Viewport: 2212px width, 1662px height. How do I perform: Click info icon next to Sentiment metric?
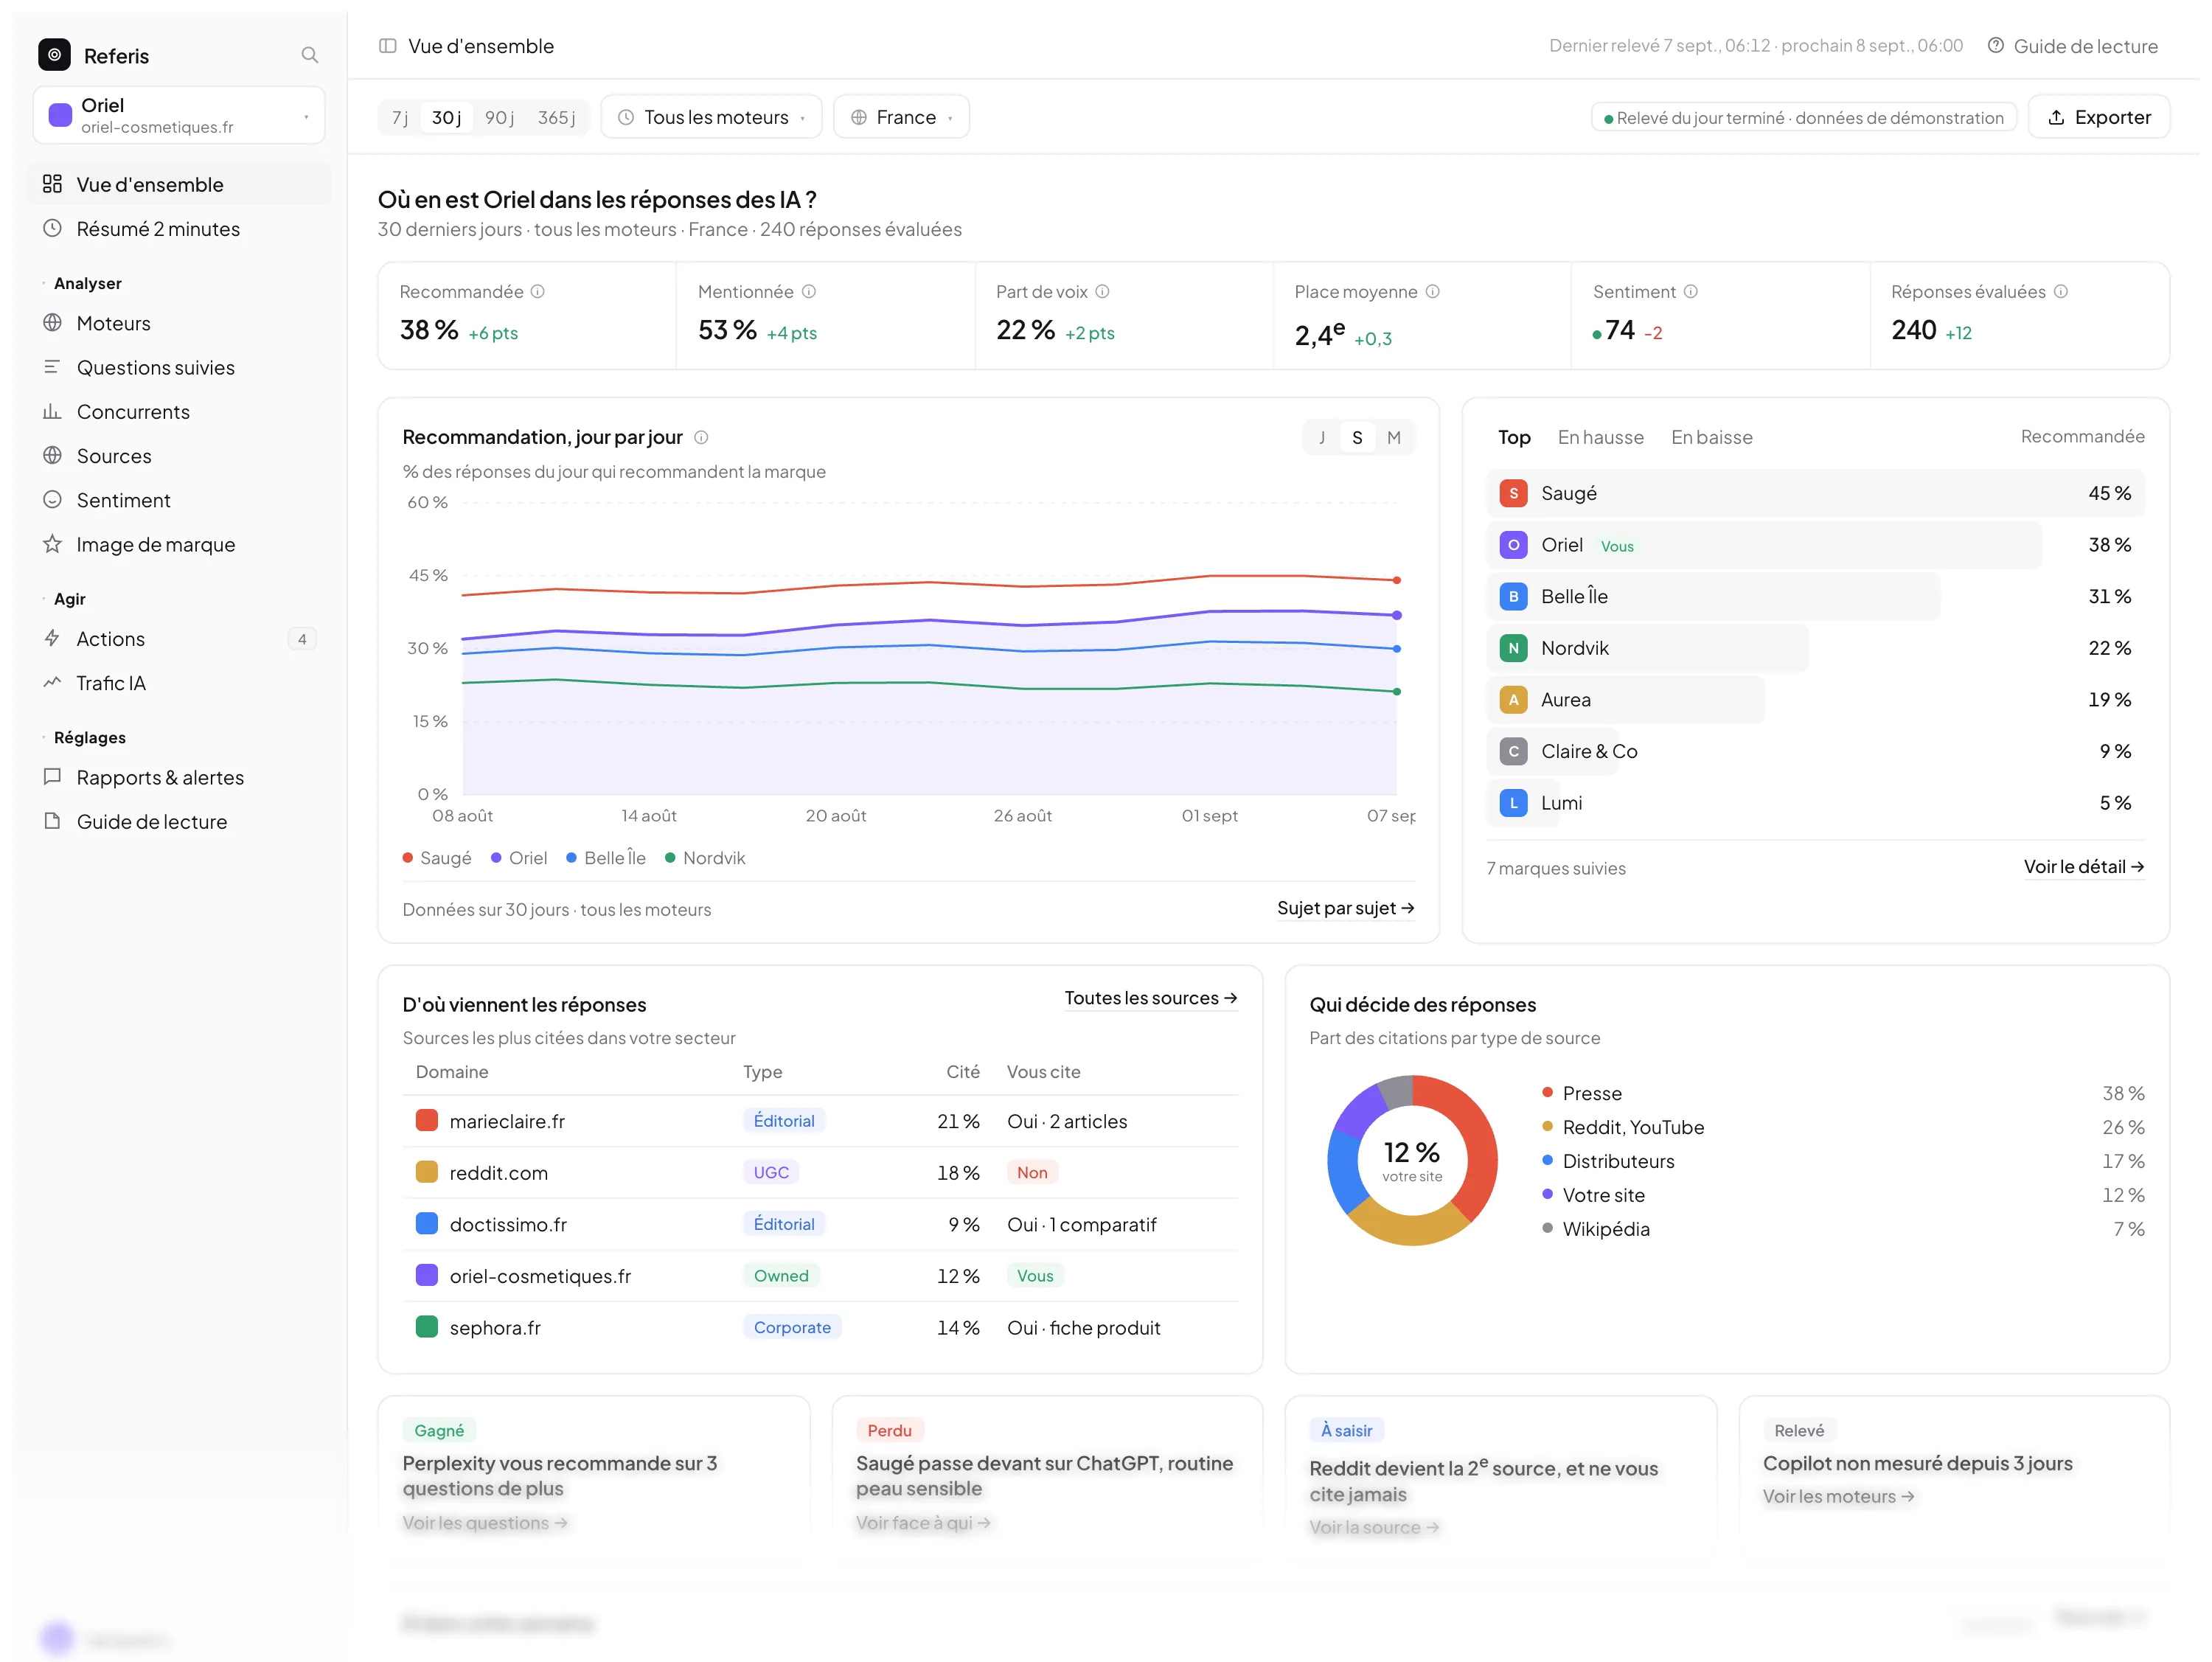click(1690, 291)
